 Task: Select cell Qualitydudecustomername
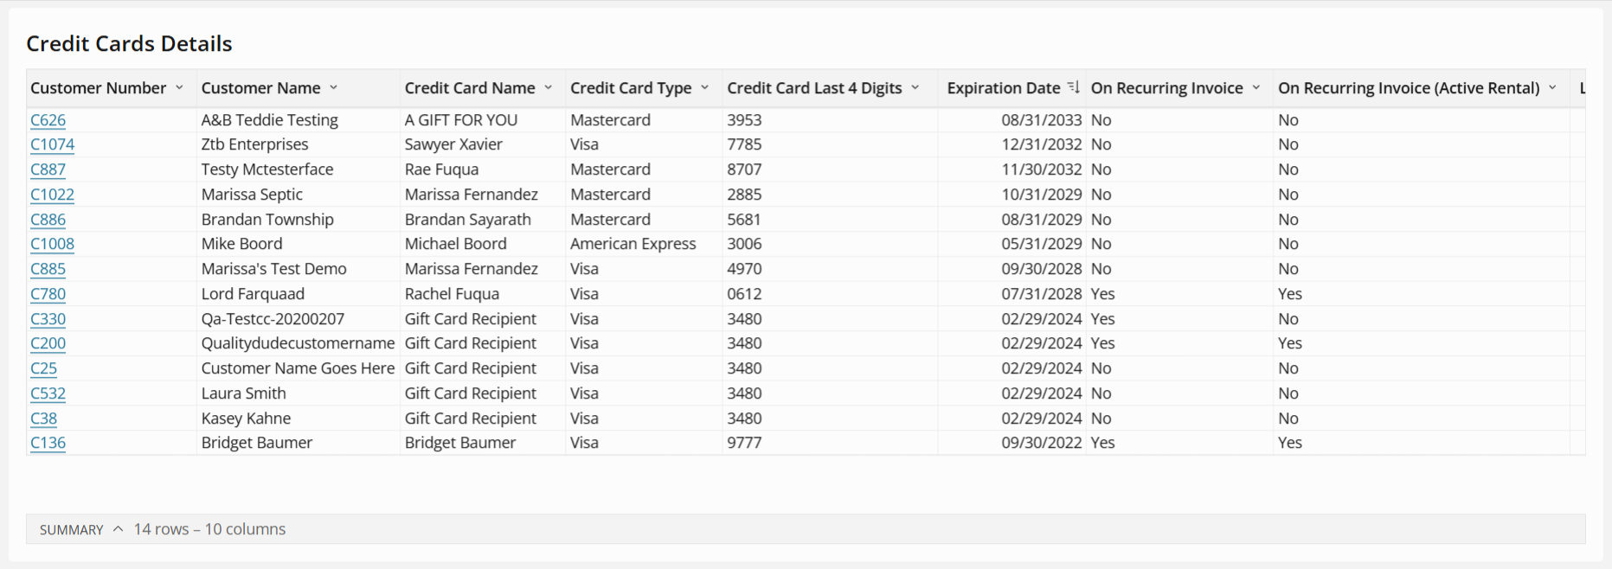pos(298,343)
